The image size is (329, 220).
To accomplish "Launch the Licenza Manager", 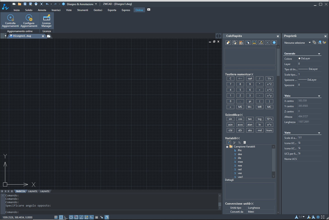I will tap(46, 21).
